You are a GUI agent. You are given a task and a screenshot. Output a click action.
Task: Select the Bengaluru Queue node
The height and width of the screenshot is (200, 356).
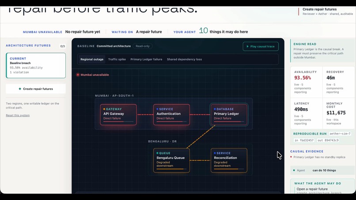(171, 160)
